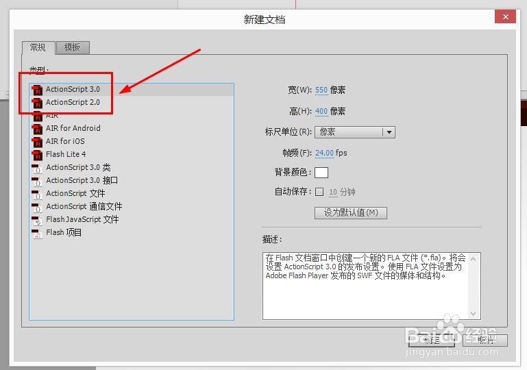The image size is (527, 370).
Task: Click the 设为默认值(M) button
Action: [351, 213]
